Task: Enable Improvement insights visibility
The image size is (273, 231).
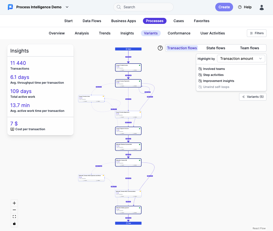Action: [200, 81]
